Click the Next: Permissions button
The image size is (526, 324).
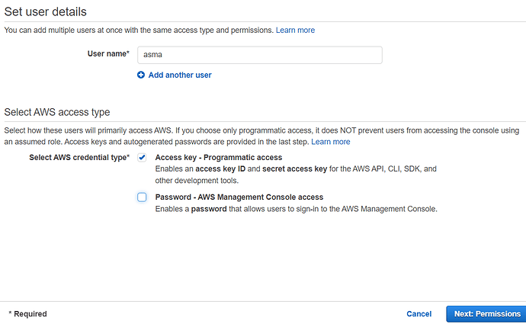(x=487, y=314)
